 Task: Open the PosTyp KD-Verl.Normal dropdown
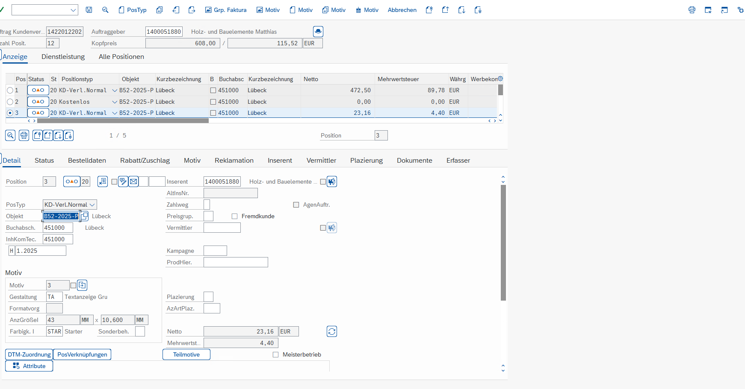pyautogui.click(x=92, y=205)
